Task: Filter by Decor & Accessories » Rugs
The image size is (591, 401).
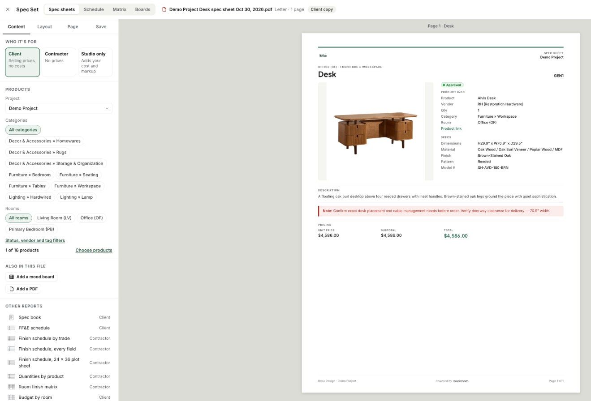Action: pos(38,152)
